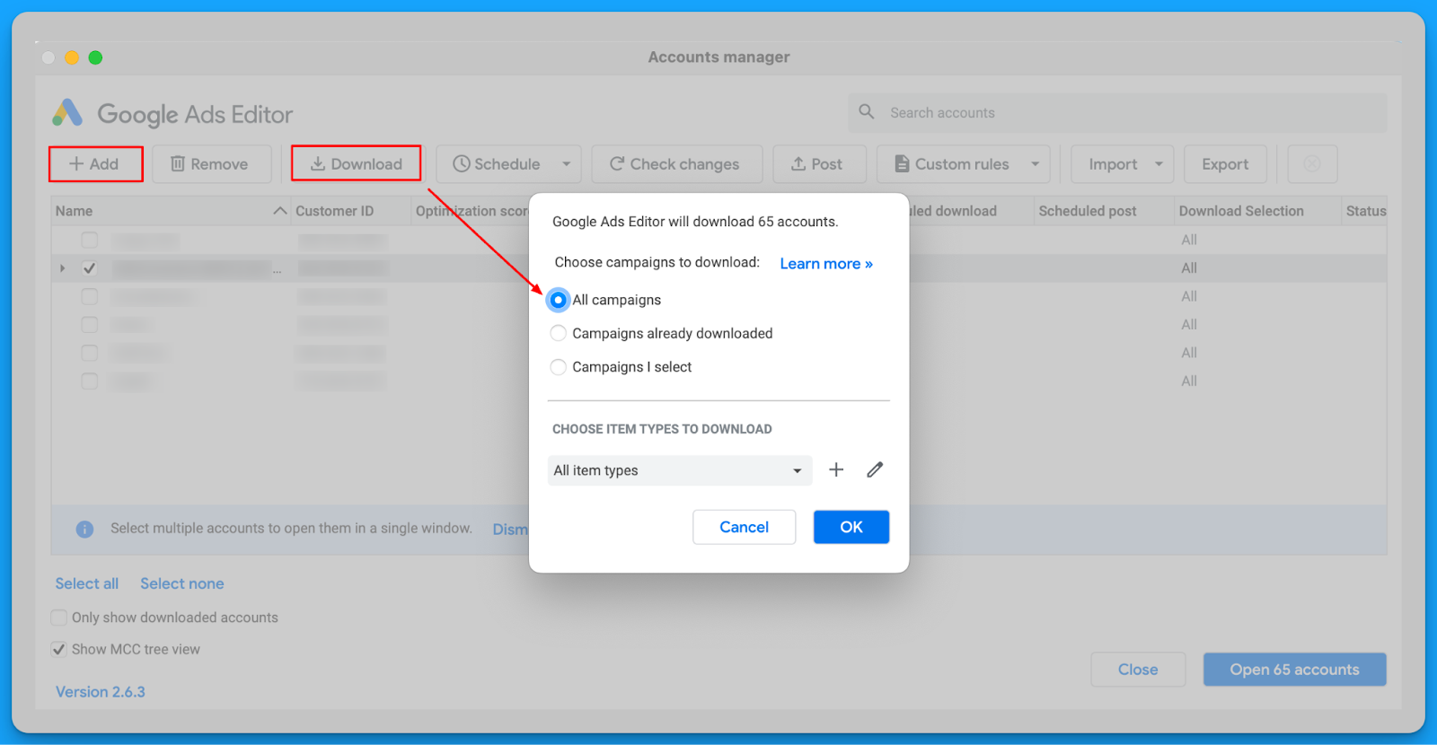Click the Remove account button
Screen dimensions: 1437x745
pos(211,164)
